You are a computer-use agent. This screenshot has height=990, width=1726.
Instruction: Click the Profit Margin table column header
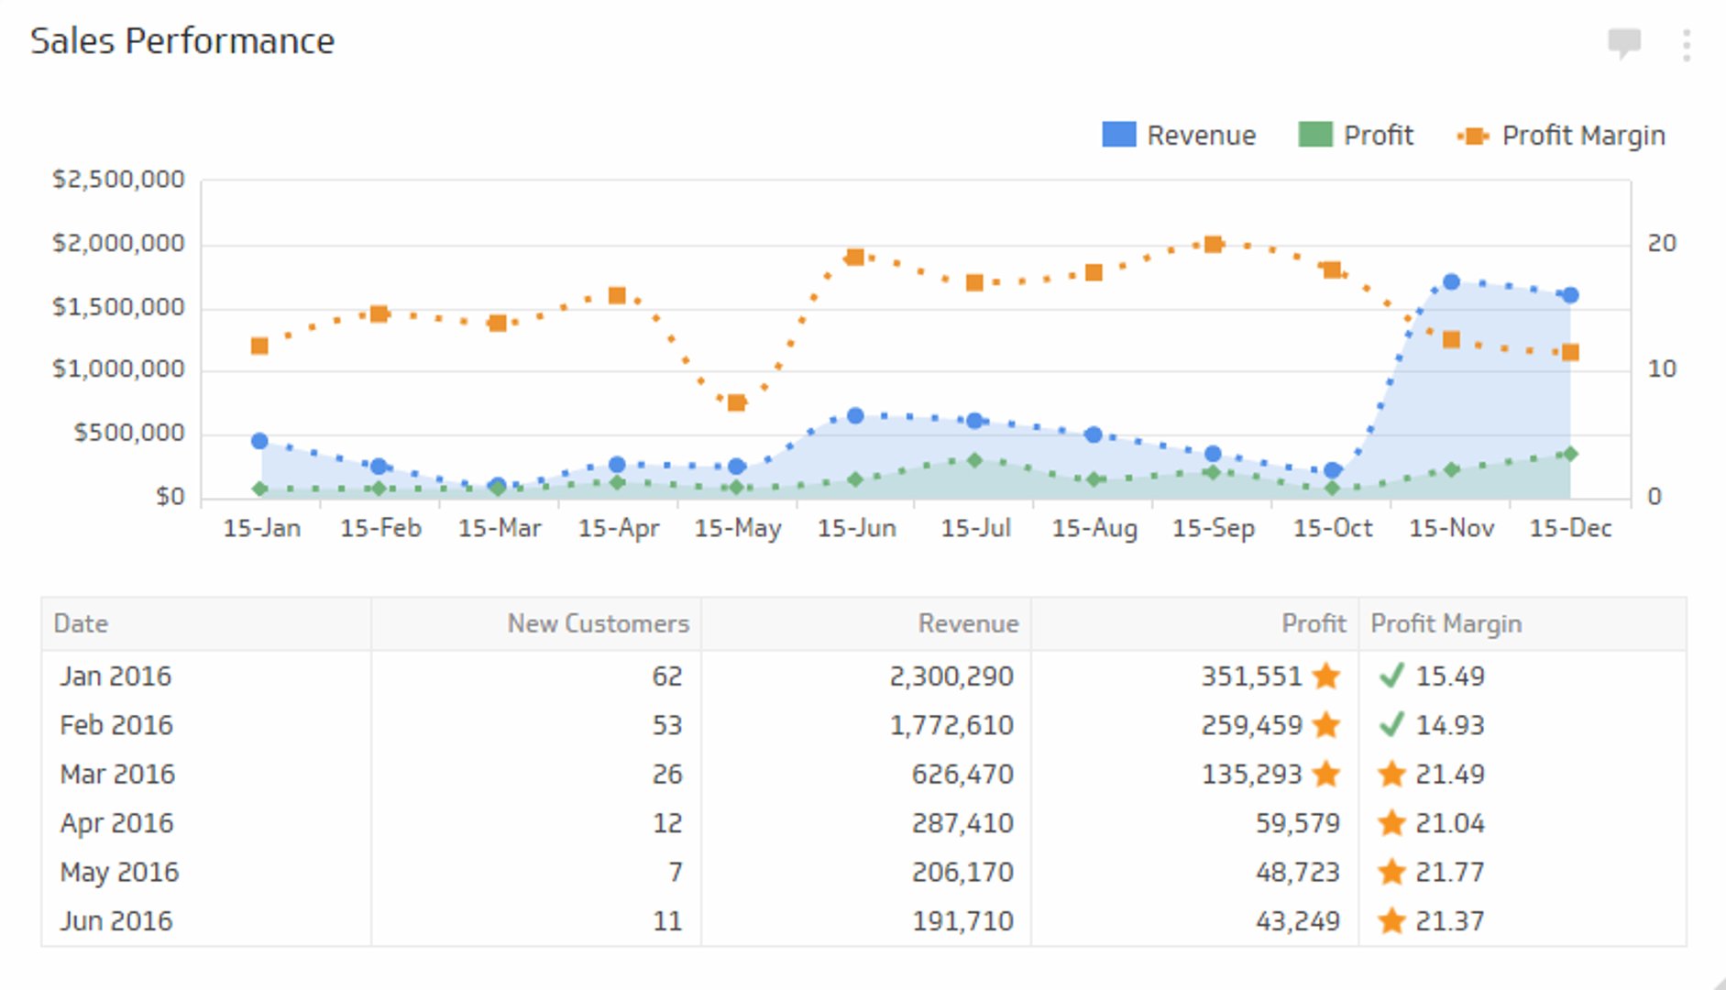pos(1446,624)
